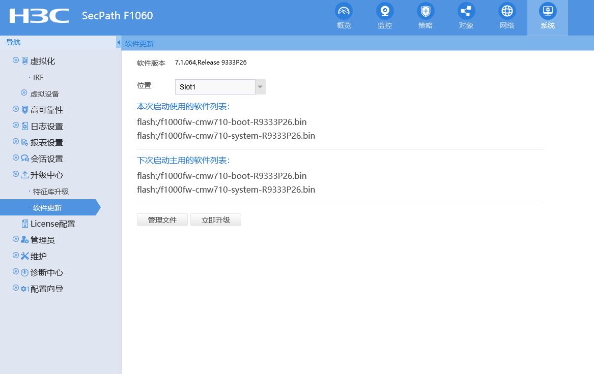Click the 立即升级 button
The image size is (594, 374).
(215, 220)
